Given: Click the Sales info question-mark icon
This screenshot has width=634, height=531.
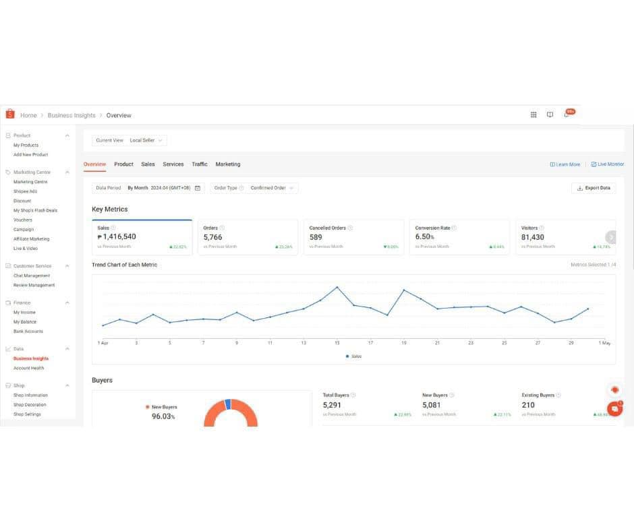Looking at the screenshot, I should [x=113, y=228].
